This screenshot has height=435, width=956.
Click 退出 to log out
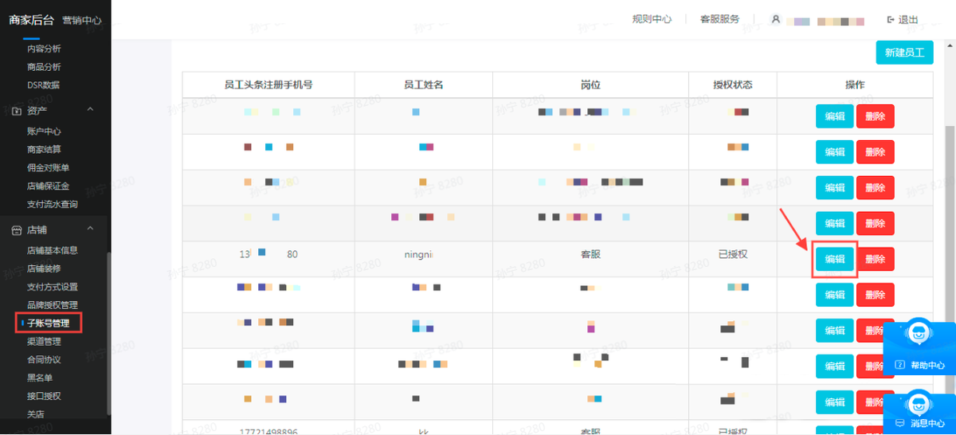click(x=908, y=20)
